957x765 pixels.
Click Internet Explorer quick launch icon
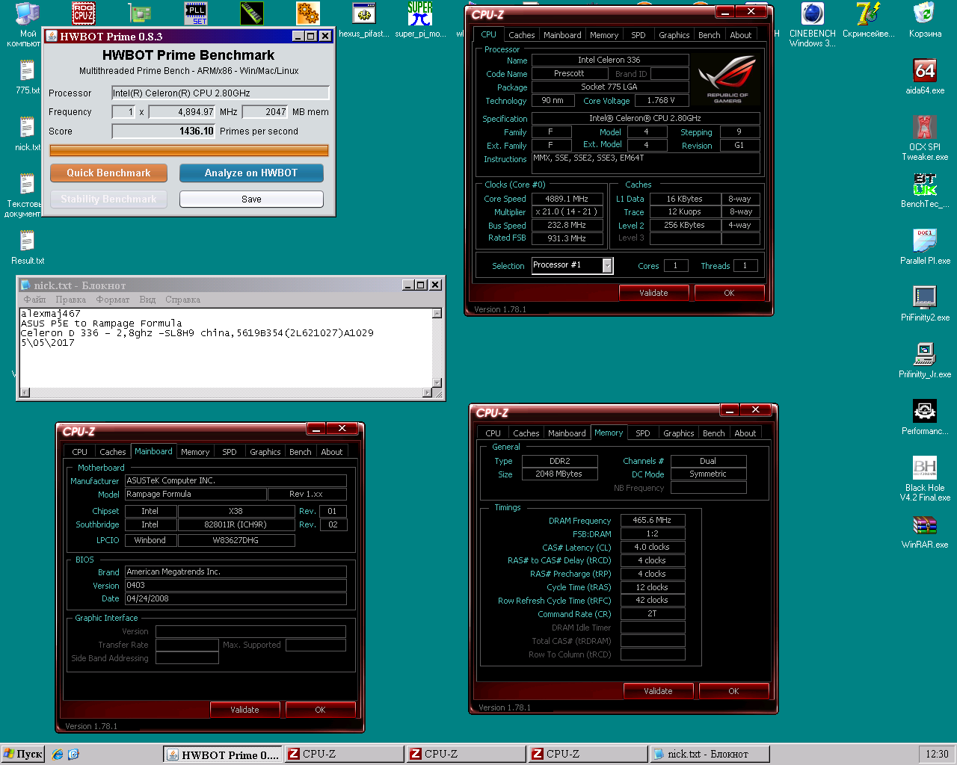coord(58,755)
